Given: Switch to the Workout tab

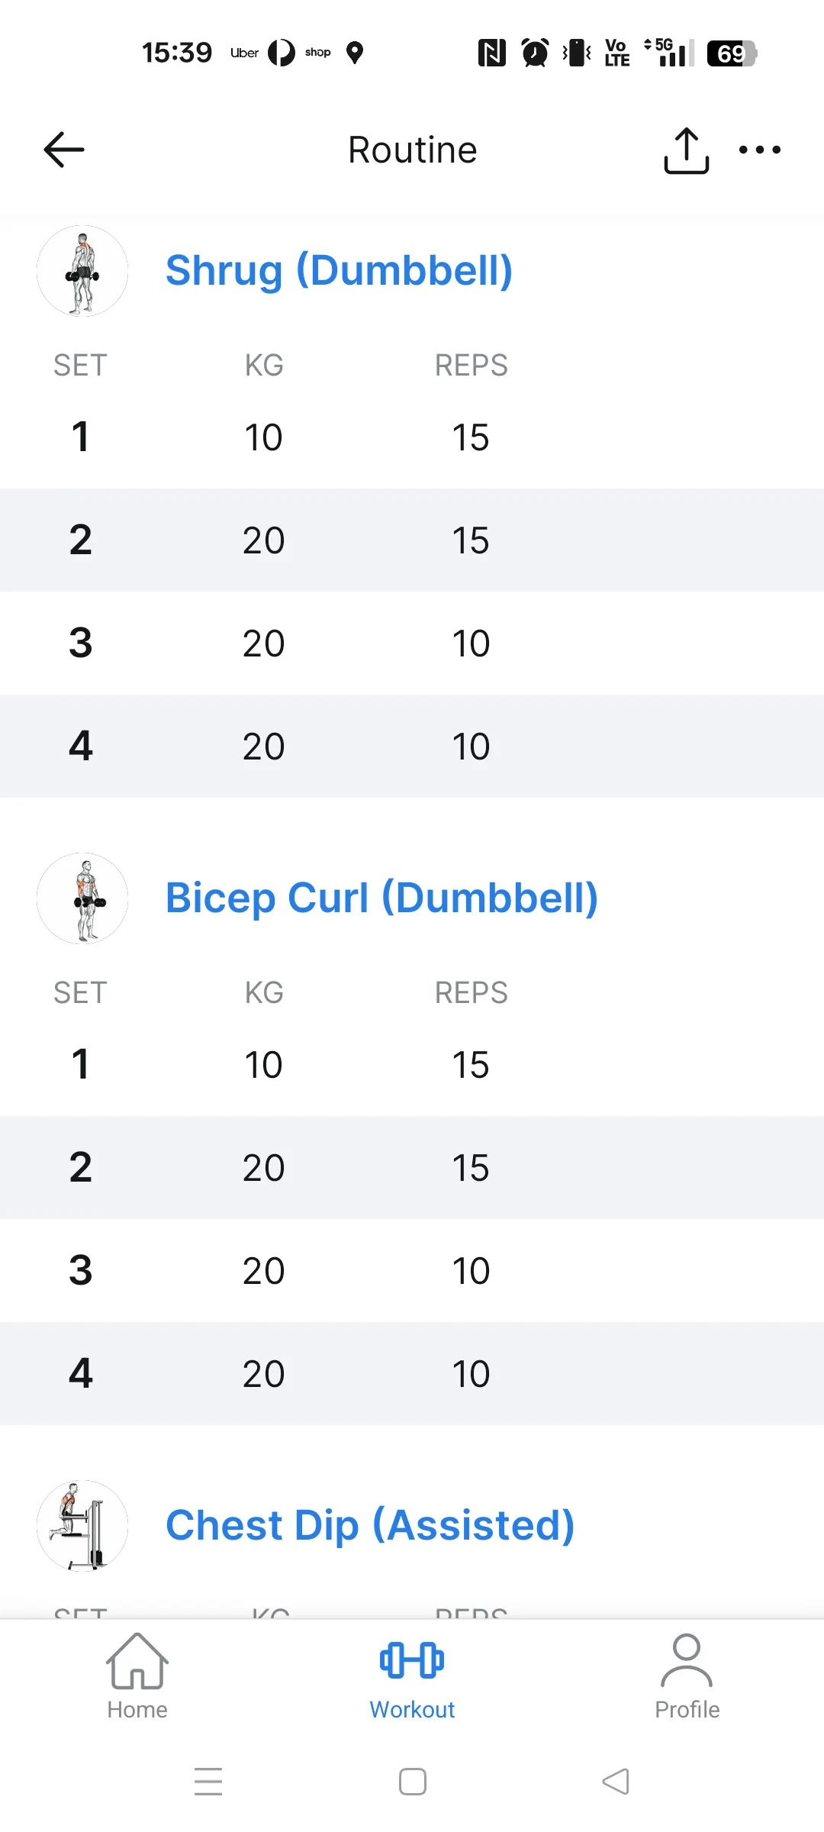Looking at the screenshot, I should [x=412, y=1677].
